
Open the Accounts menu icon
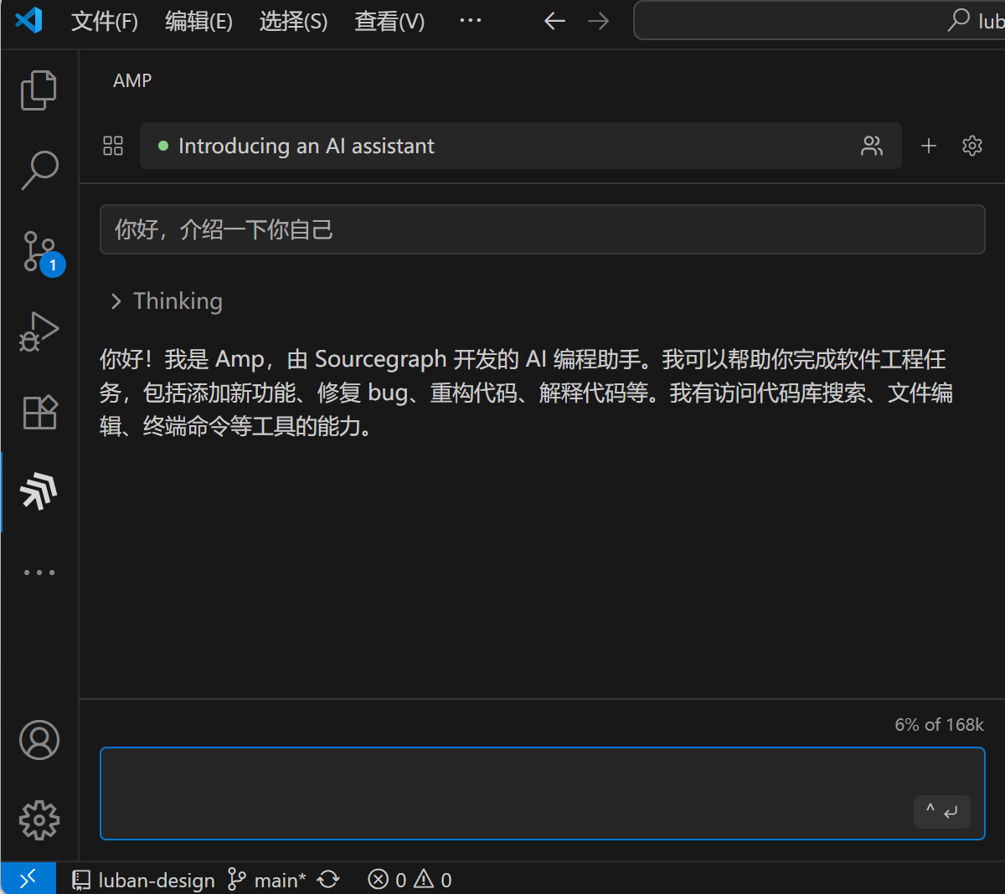[39, 740]
